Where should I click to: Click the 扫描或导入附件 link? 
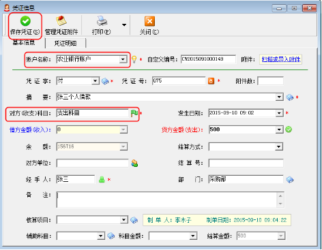[281, 59]
